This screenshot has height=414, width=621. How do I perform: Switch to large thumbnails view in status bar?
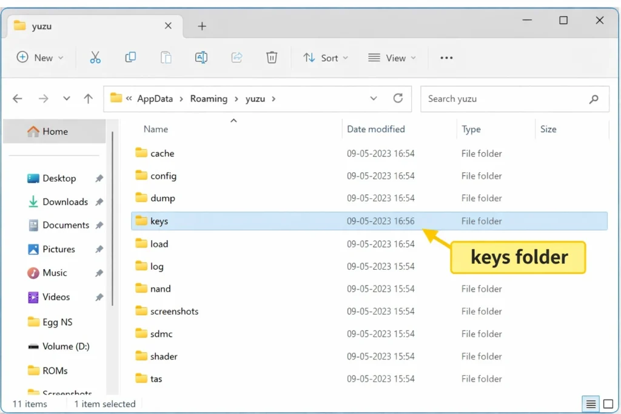point(608,404)
